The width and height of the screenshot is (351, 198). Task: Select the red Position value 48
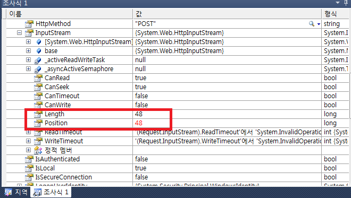click(139, 123)
